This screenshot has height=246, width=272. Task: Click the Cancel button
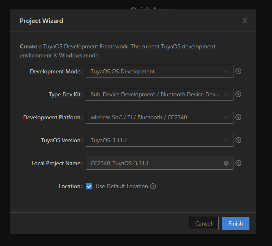(203, 223)
